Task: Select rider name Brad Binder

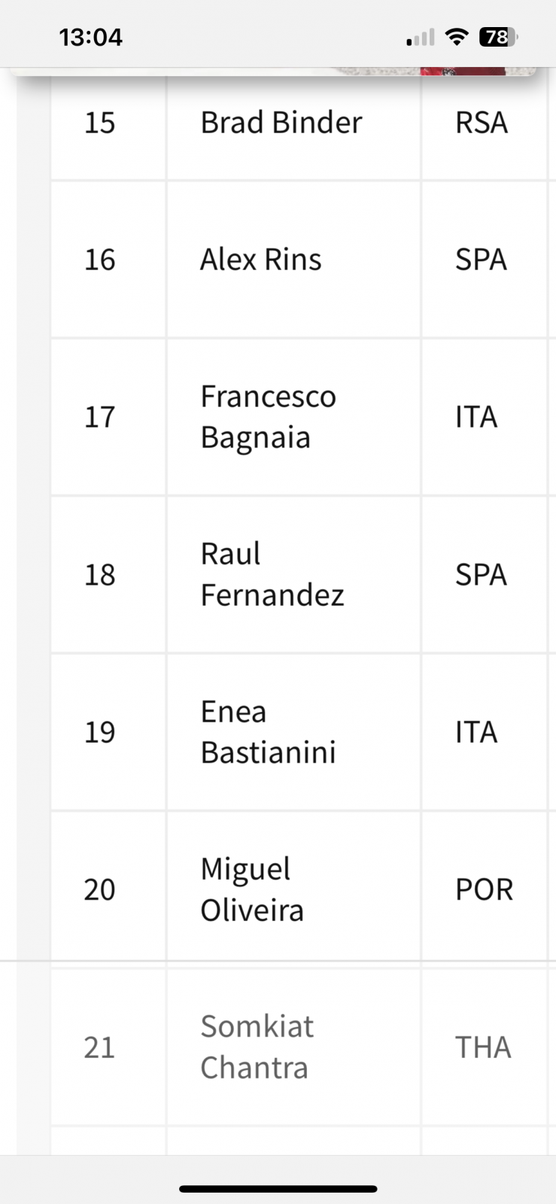Action: 281,123
